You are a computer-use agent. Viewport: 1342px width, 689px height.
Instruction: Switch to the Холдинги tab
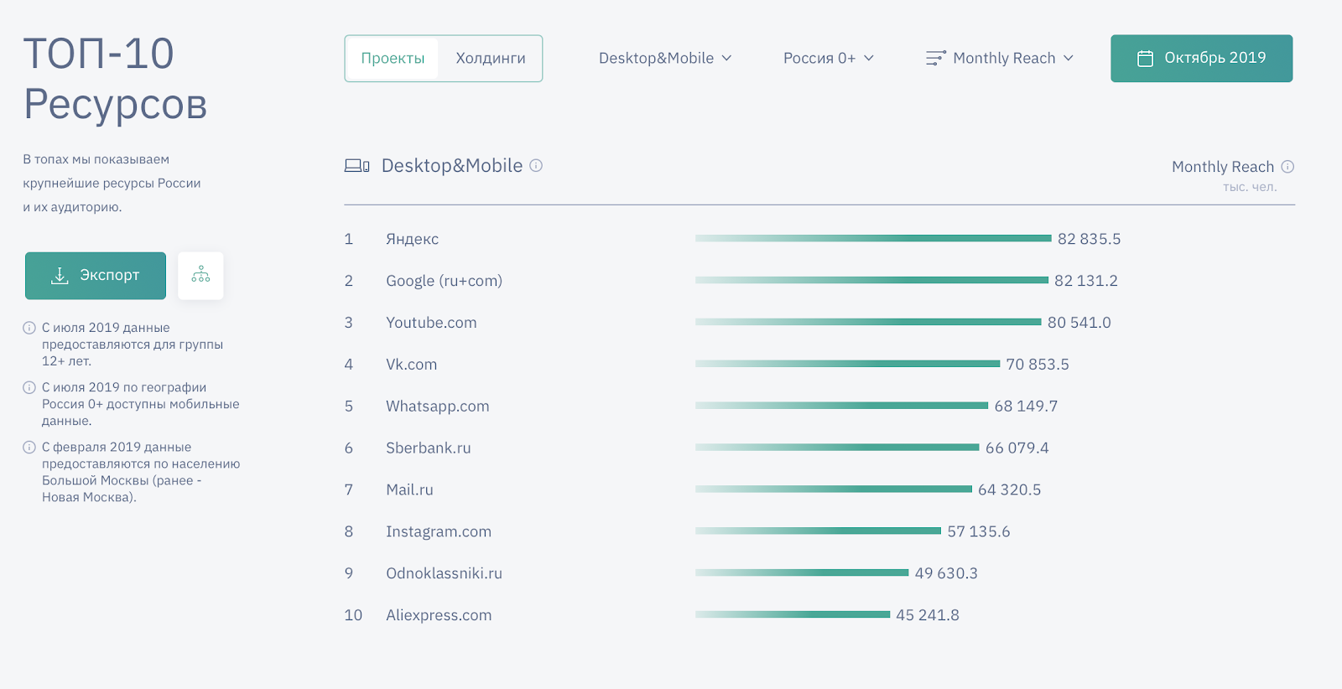coord(491,59)
